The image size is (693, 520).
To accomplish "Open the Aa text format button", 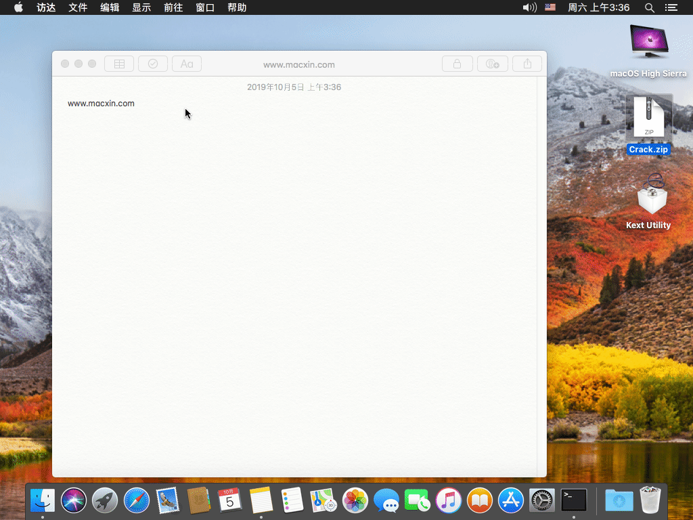I will pos(187,64).
